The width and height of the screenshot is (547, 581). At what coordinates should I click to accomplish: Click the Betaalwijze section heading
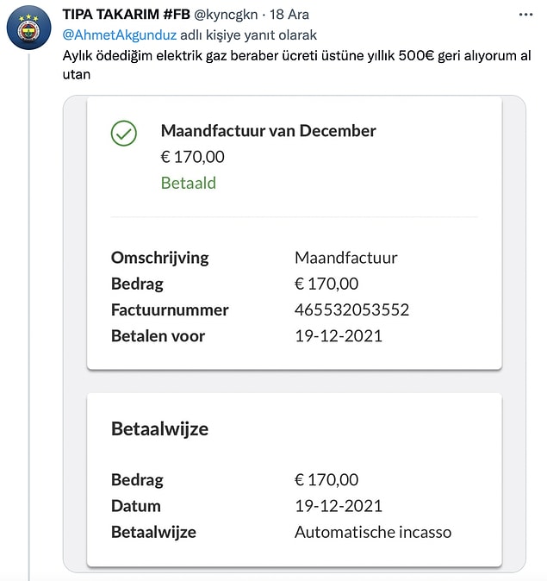(x=159, y=428)
